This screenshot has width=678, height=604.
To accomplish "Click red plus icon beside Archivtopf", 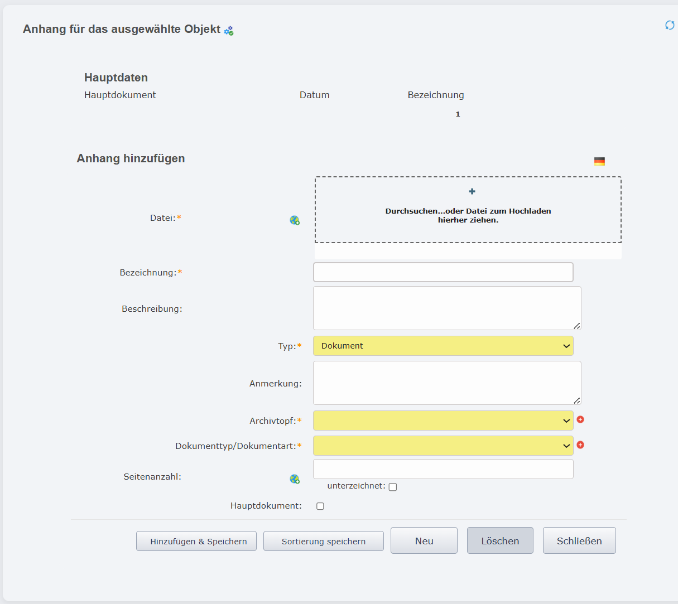I will [580, 419].
